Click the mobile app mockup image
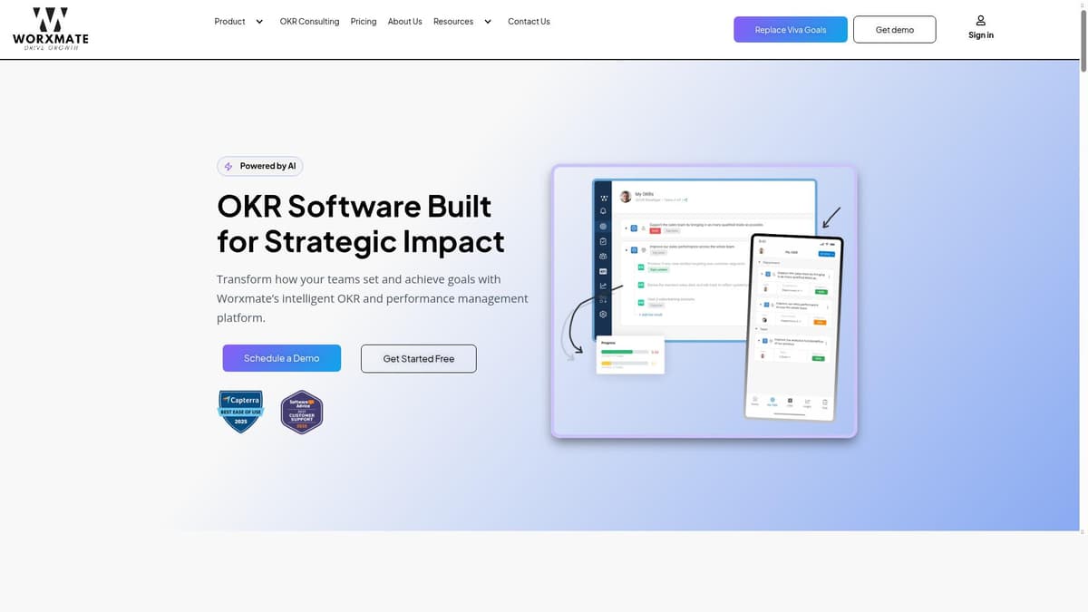The width and height of the screenshot is (1088, 612). click(794, 328)
